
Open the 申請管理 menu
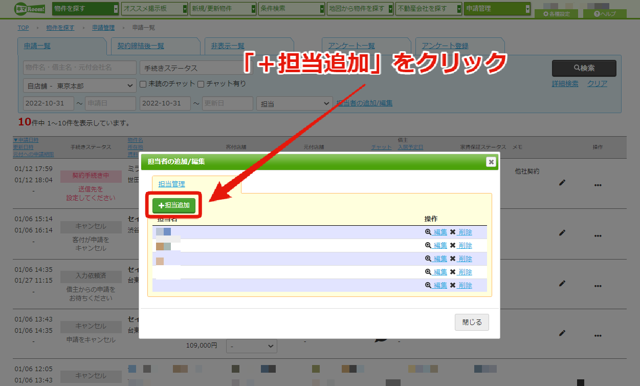pyautogui.click(x=497, y=9)
